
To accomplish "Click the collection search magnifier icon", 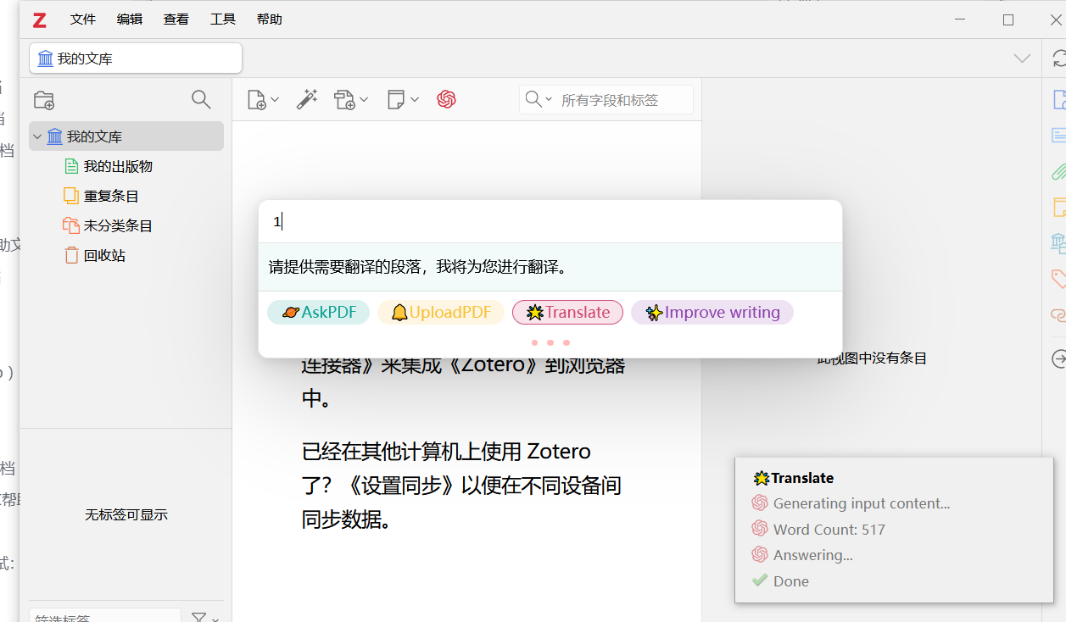I will [x=201, y=100].
